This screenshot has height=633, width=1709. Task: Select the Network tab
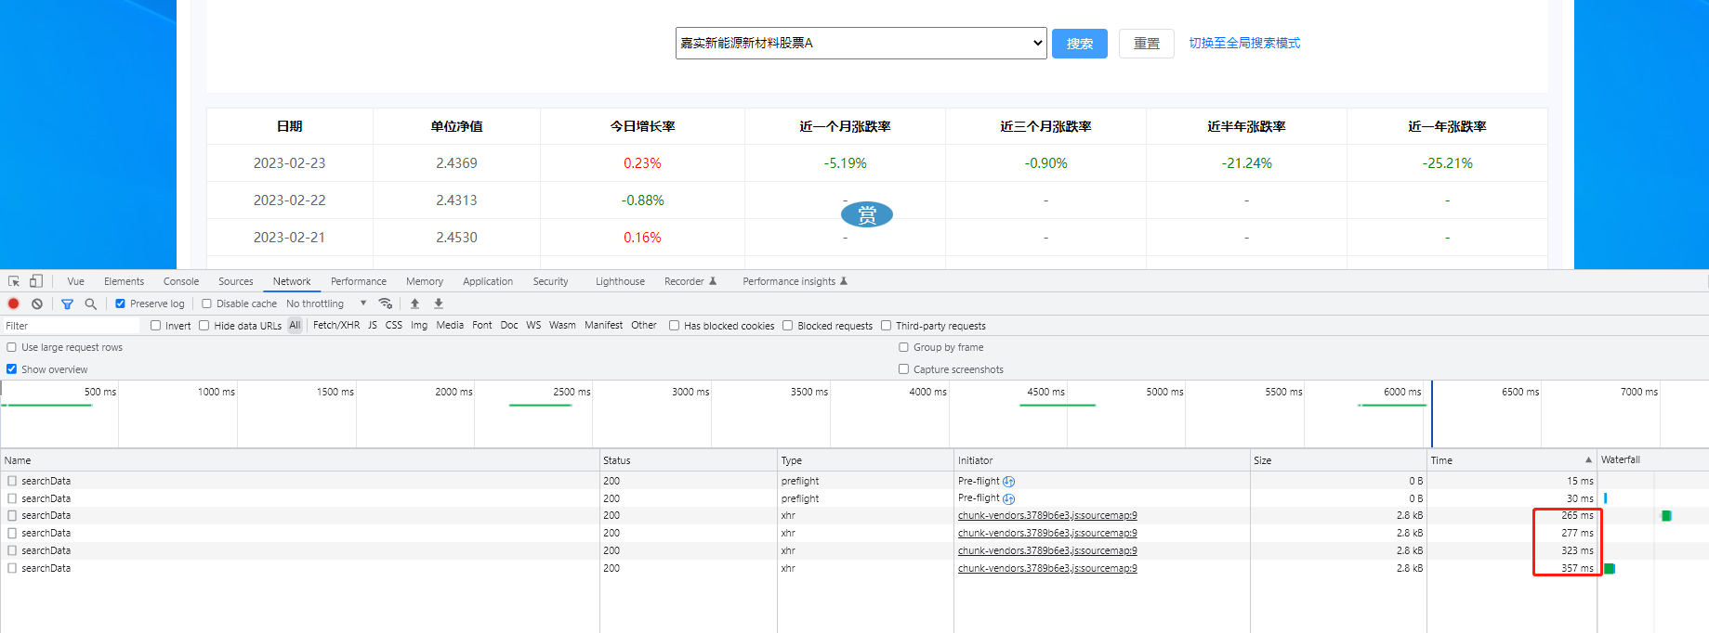[x=292, y=281]
